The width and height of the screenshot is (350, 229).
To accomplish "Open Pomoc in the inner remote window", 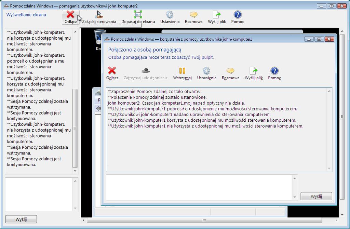I will click(x=274, y=73).
